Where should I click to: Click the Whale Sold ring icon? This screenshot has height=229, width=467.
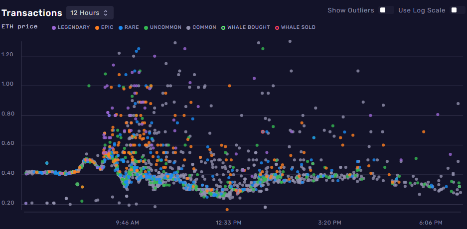click(x=277, y=27)
